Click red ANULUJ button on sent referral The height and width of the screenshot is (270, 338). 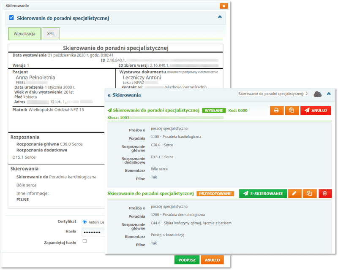tap(316, 111)
